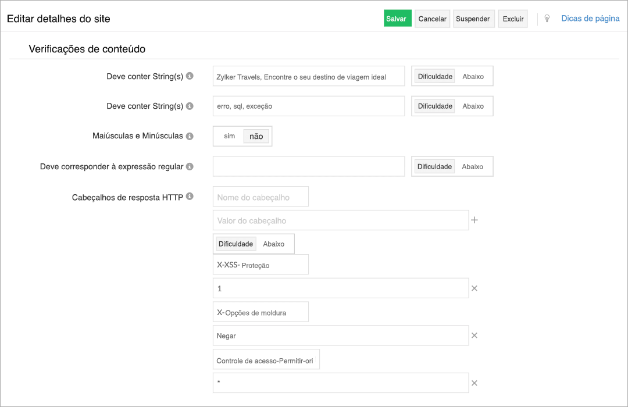
Task: Choose Abaixo for the HTTP headers severity
Action: [276, 244]
